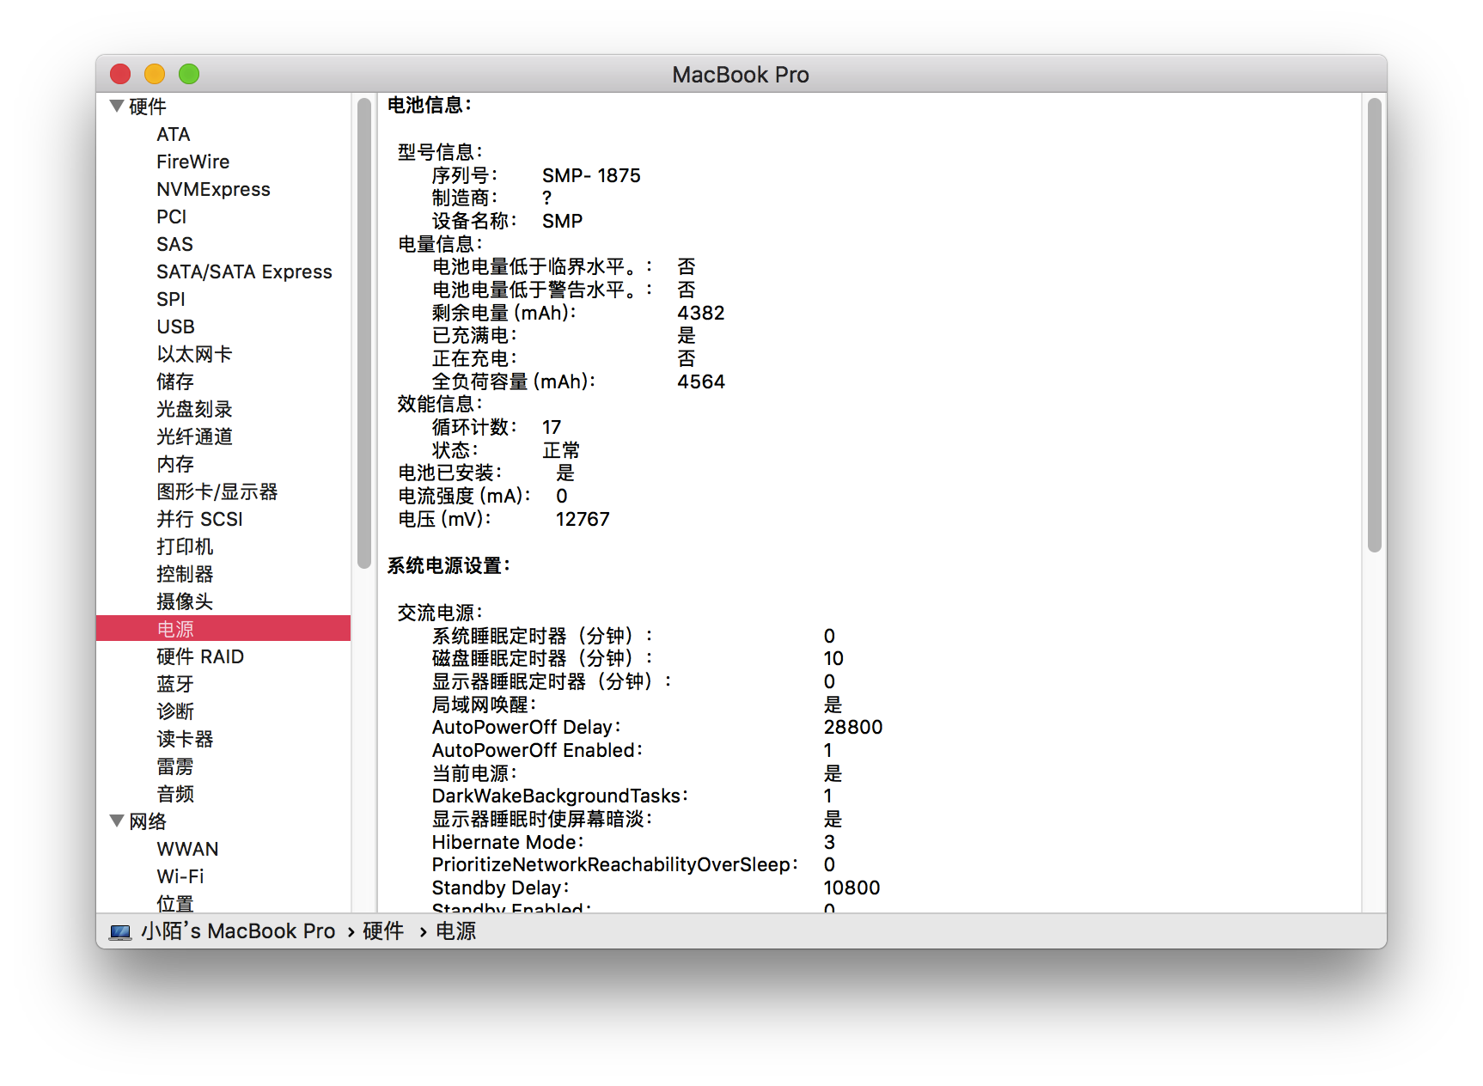Open SATA/SATA Express entry
Viewport: 1483px width, 1086px height.
pyautogui.click(x=244, y=271)
